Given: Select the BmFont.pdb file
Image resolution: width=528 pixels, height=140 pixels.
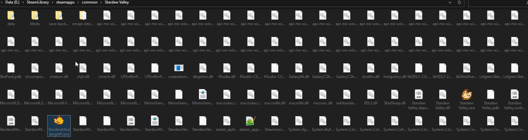Looking at the screenshot, I should tap(11, 71).
